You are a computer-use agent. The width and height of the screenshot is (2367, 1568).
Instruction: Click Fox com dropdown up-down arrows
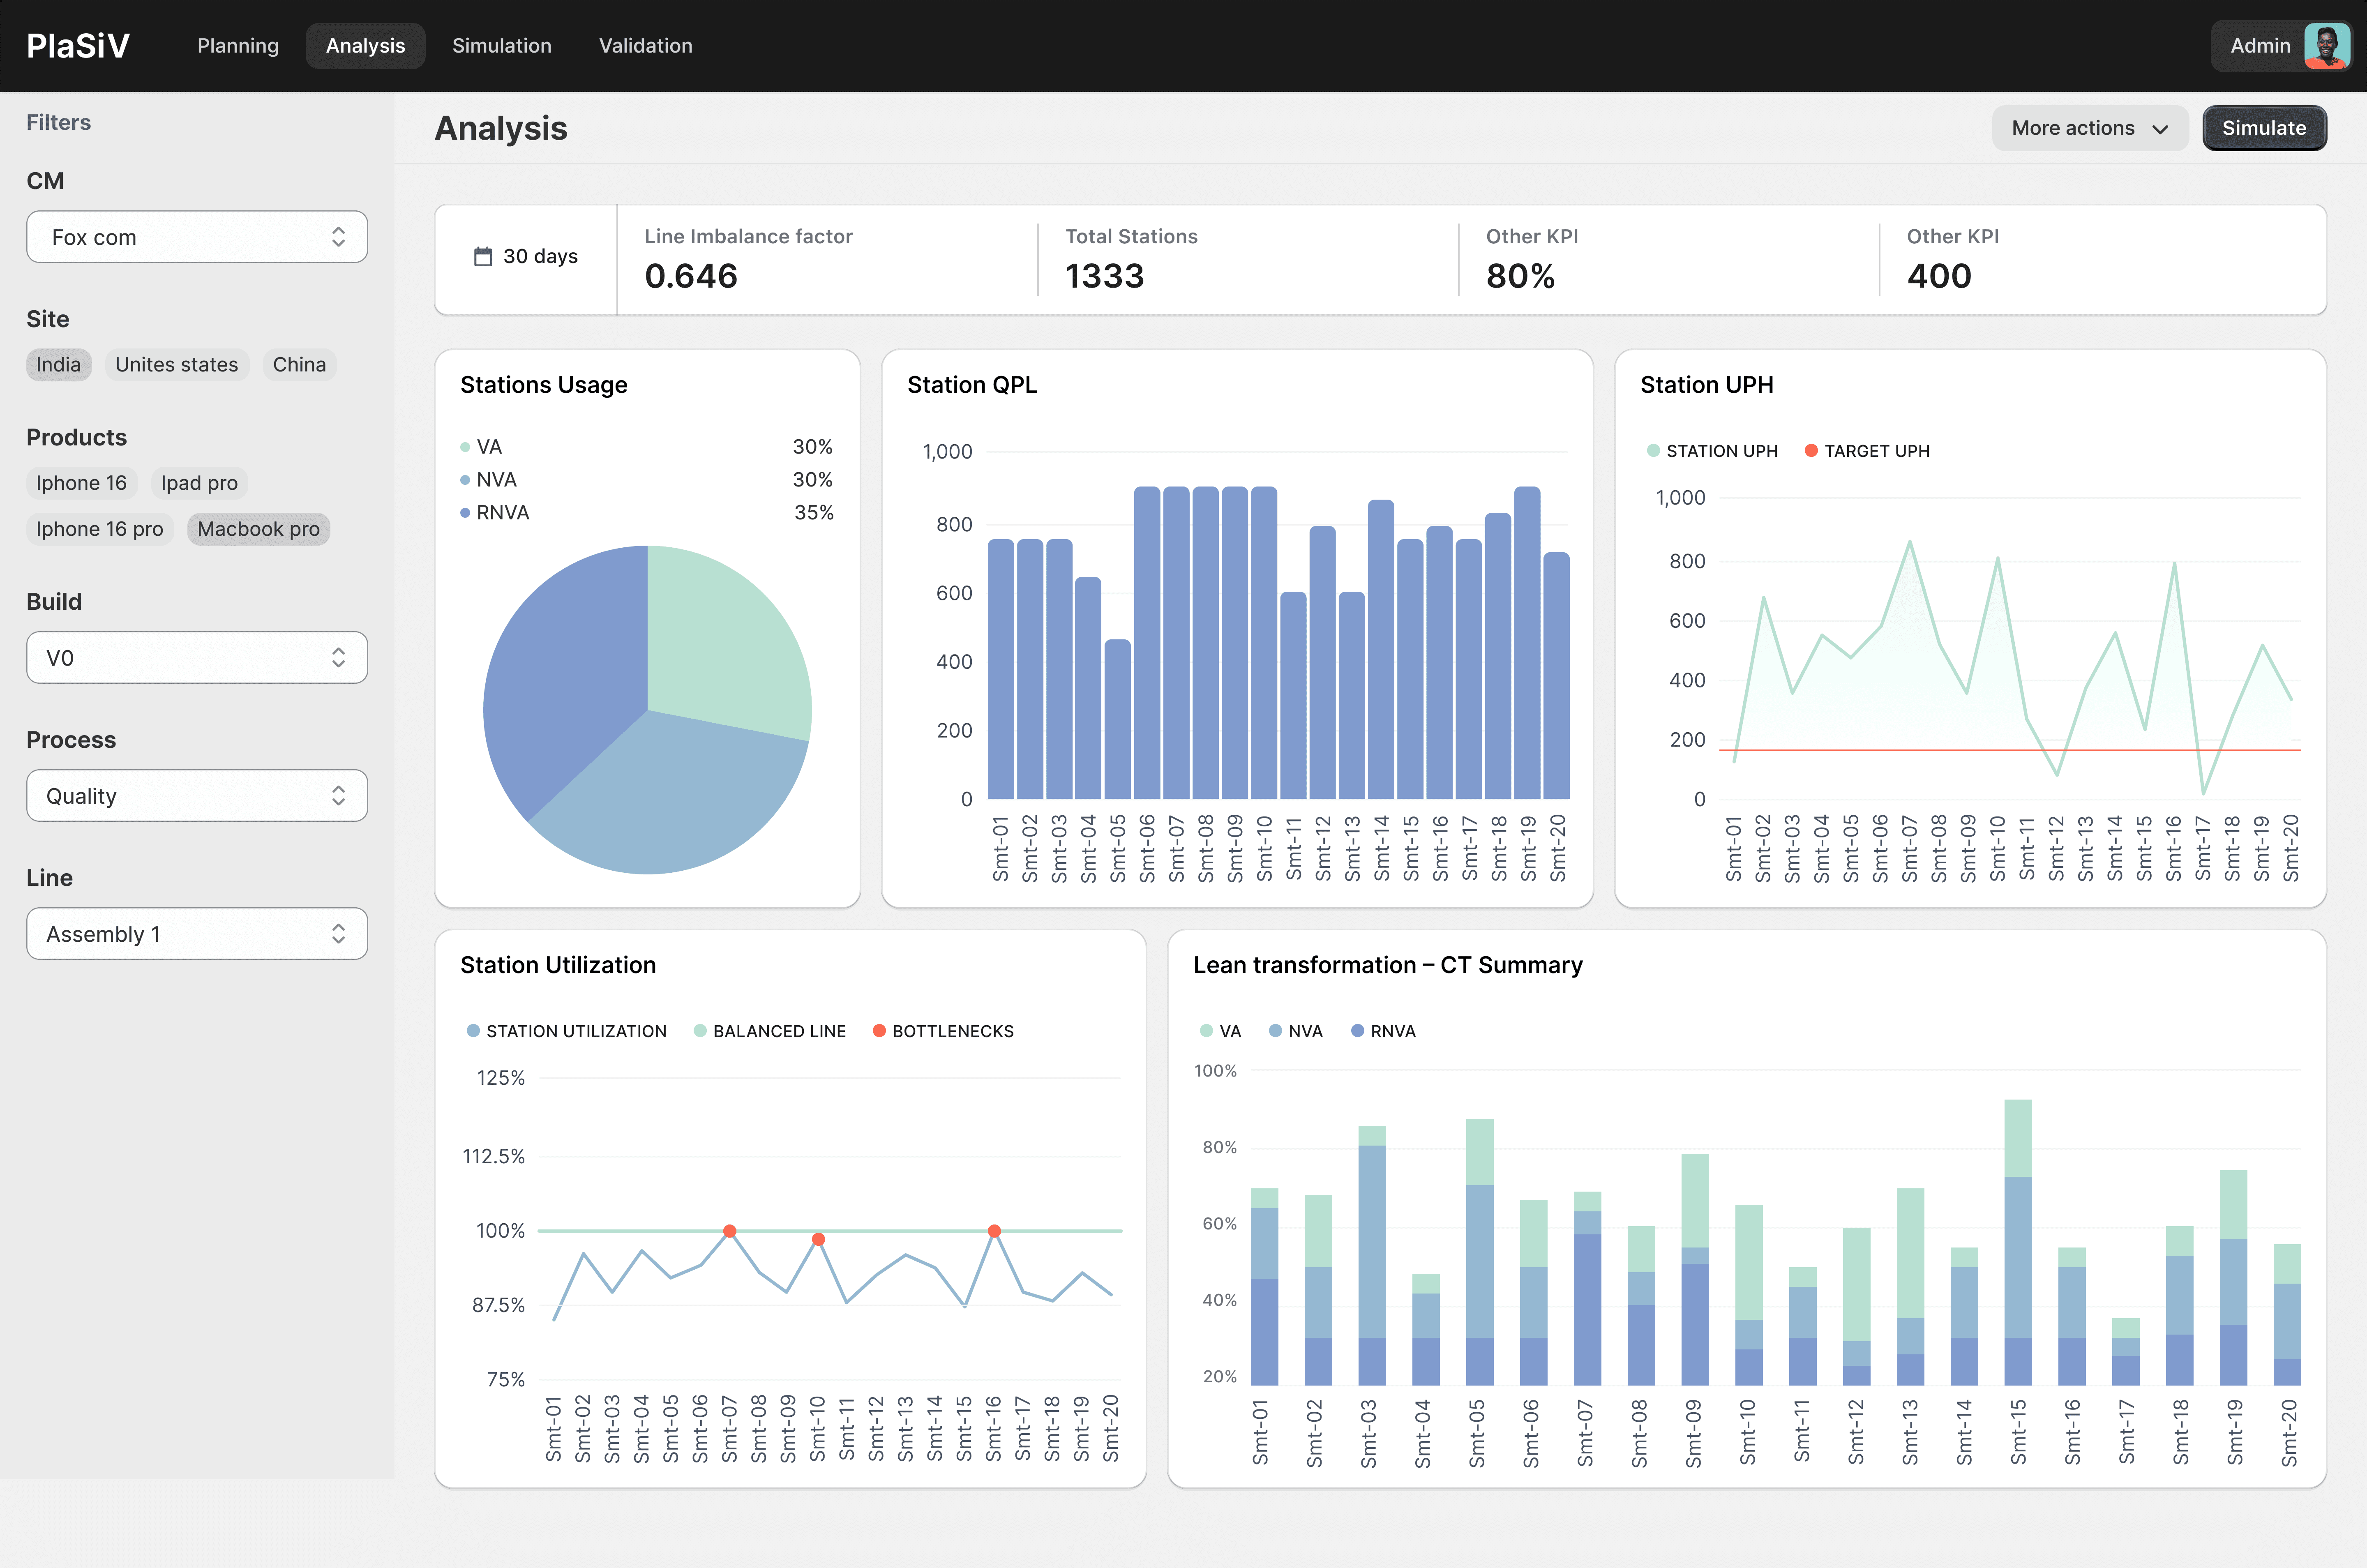[338, 237]
